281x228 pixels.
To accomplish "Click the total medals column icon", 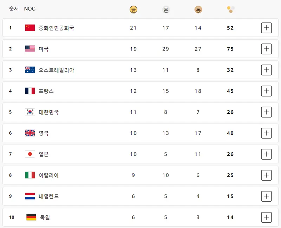I will [x=230, y=9].
